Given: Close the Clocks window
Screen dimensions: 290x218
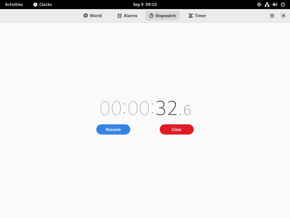Looking at the screenshot, I should coord(283,16).
